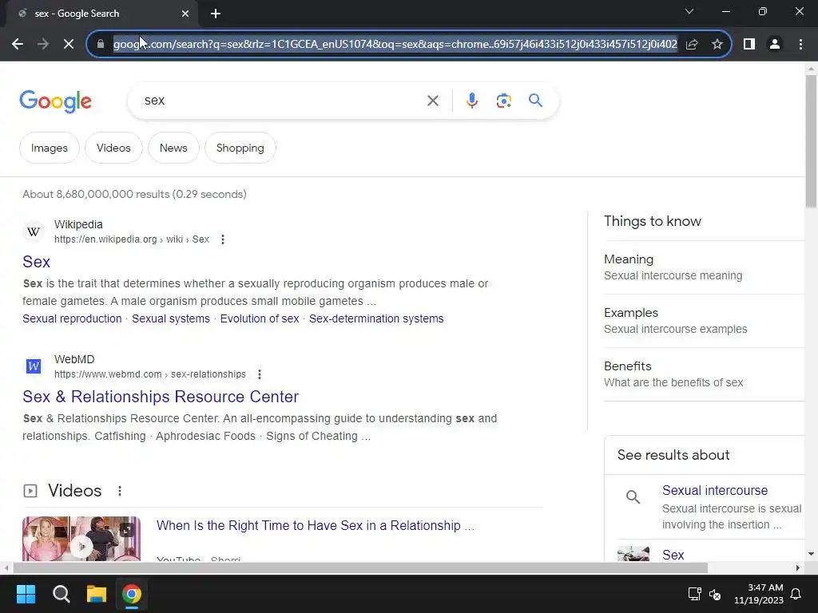
Task: Open 'Sex & Relationships Resource Center' link
Action: point(161,397)
